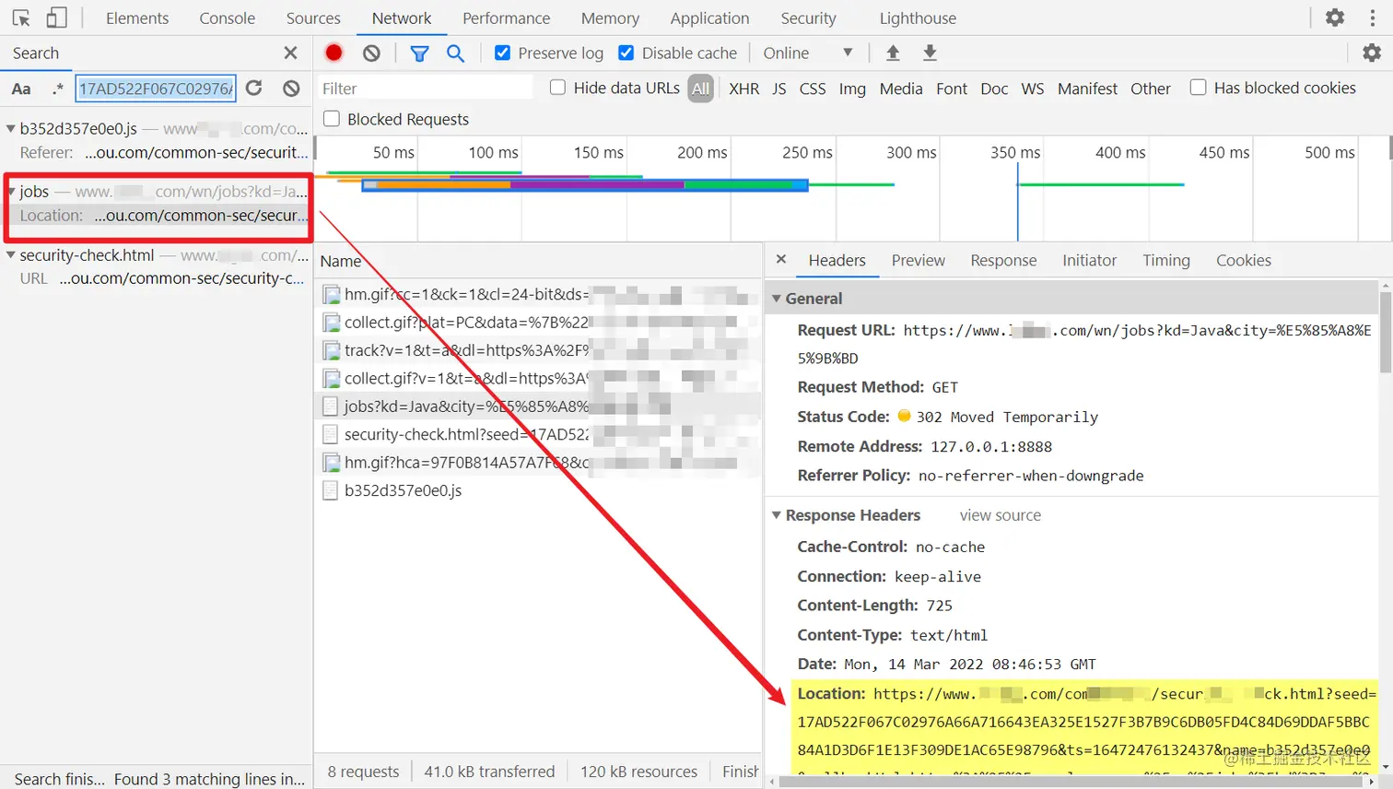This screenshot has height=789, width=1393.
Task: Tick the Blocked Requests checkbox
Action: point(332,119)
